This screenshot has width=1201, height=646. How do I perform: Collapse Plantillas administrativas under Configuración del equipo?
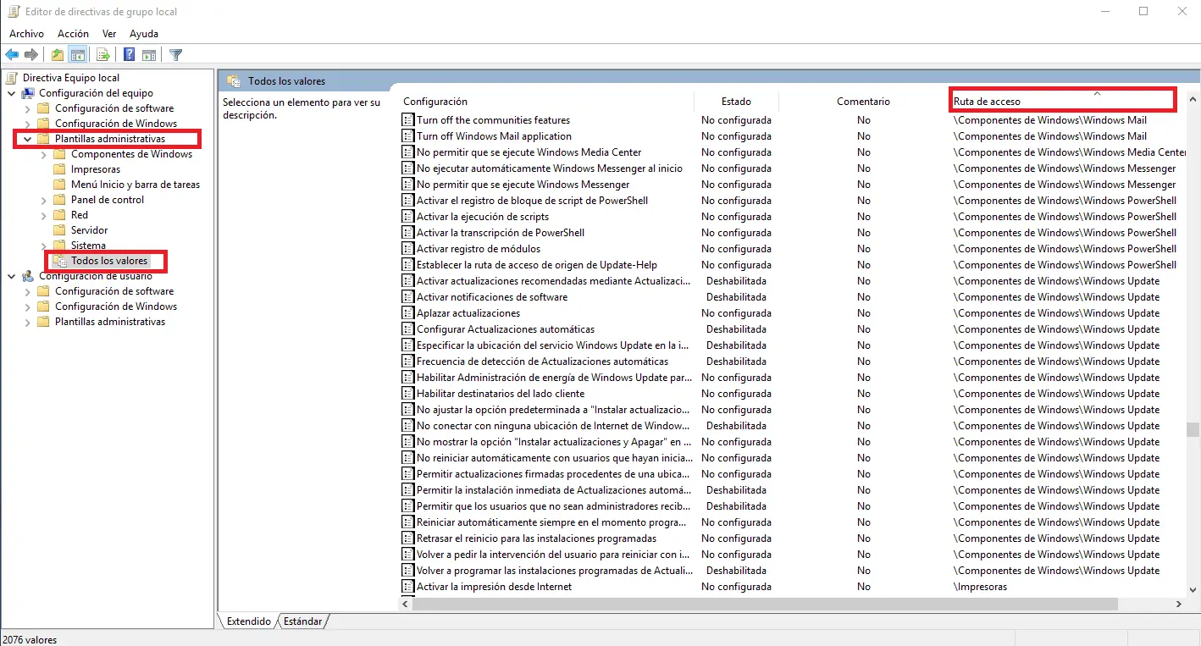coord(28,139)
